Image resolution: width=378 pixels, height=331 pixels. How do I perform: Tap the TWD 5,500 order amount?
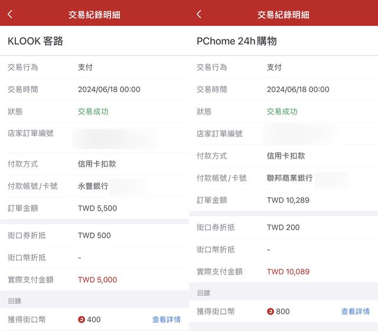tap(97, 208)
